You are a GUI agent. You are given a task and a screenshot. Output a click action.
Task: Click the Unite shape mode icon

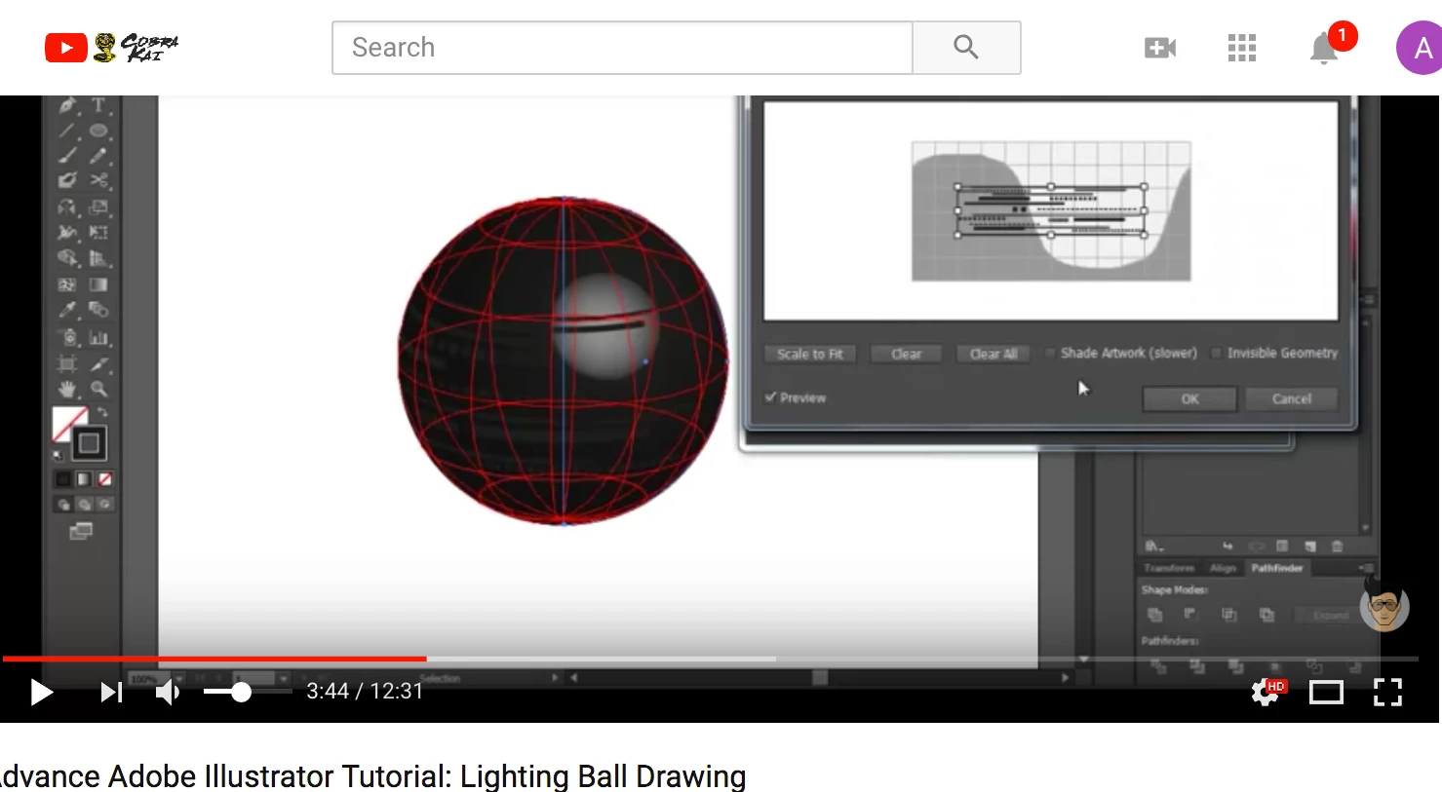[1155, 615]
